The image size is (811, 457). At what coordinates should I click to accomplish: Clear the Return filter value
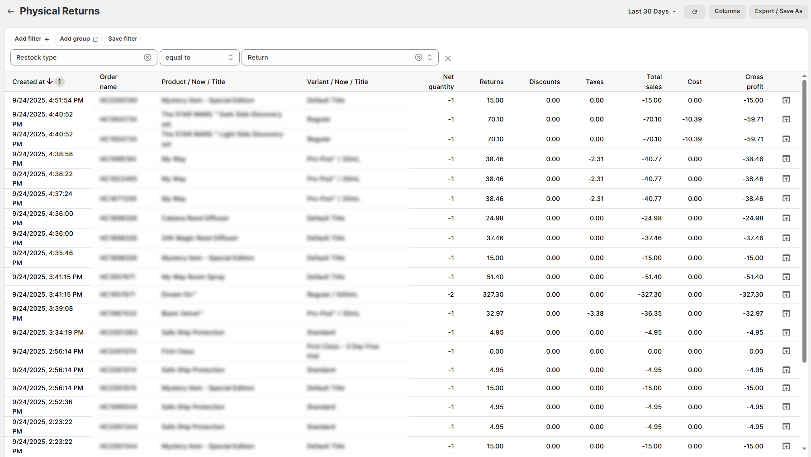(x=418, y=57)
